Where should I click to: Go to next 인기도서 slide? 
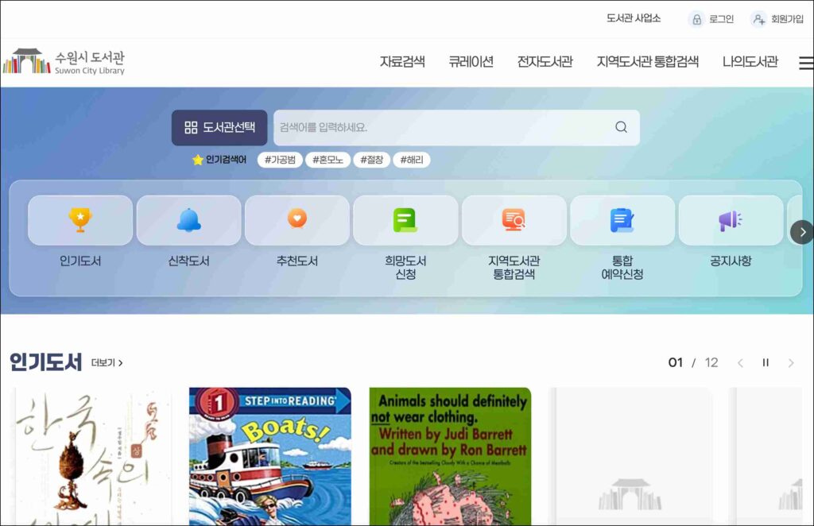pos(790,363)
